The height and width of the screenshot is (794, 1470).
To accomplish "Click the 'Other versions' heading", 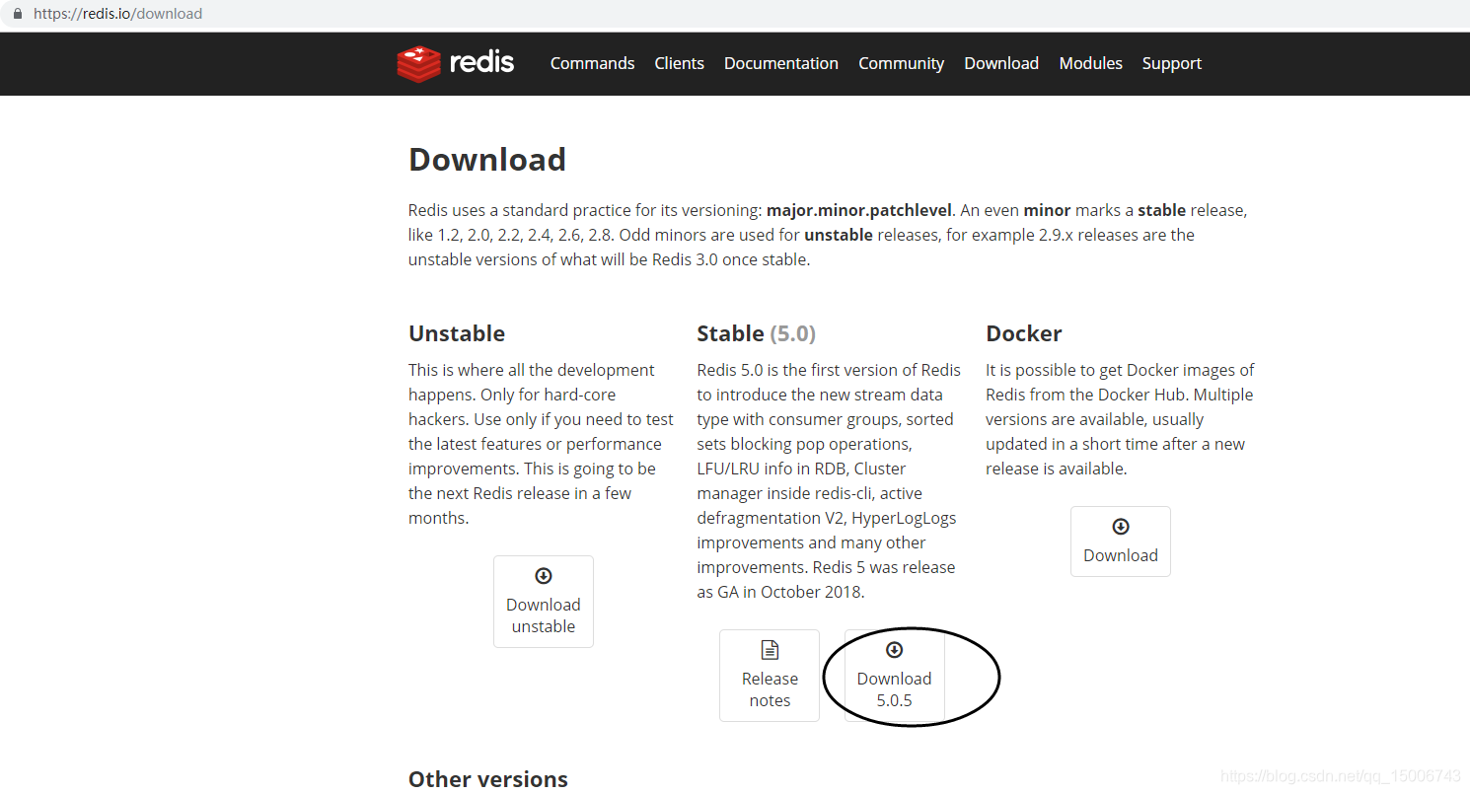I will [x=488, y=779].
